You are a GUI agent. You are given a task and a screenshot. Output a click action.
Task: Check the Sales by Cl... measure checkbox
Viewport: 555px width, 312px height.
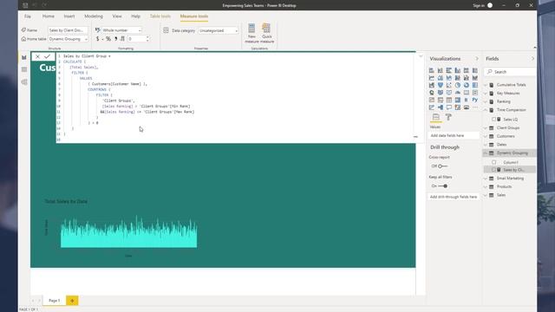[x=494, y=170]
